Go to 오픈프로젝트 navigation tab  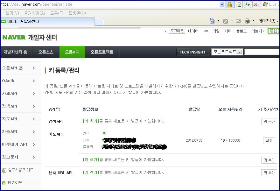click(102, 52)
